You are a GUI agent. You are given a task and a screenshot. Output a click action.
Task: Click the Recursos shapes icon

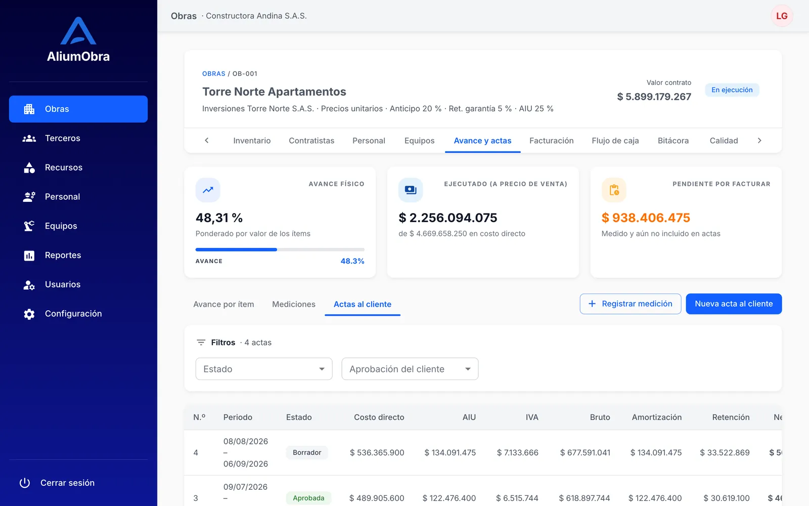[29, 167]
